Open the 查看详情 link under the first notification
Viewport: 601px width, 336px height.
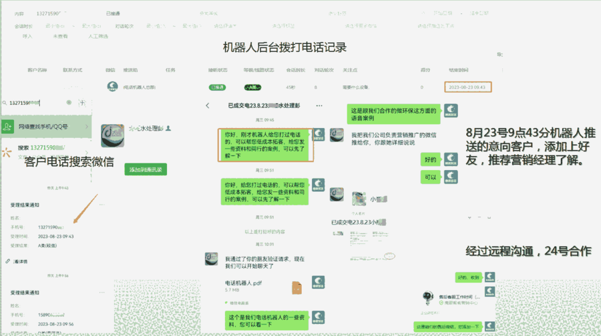click(x=20, y=261)
